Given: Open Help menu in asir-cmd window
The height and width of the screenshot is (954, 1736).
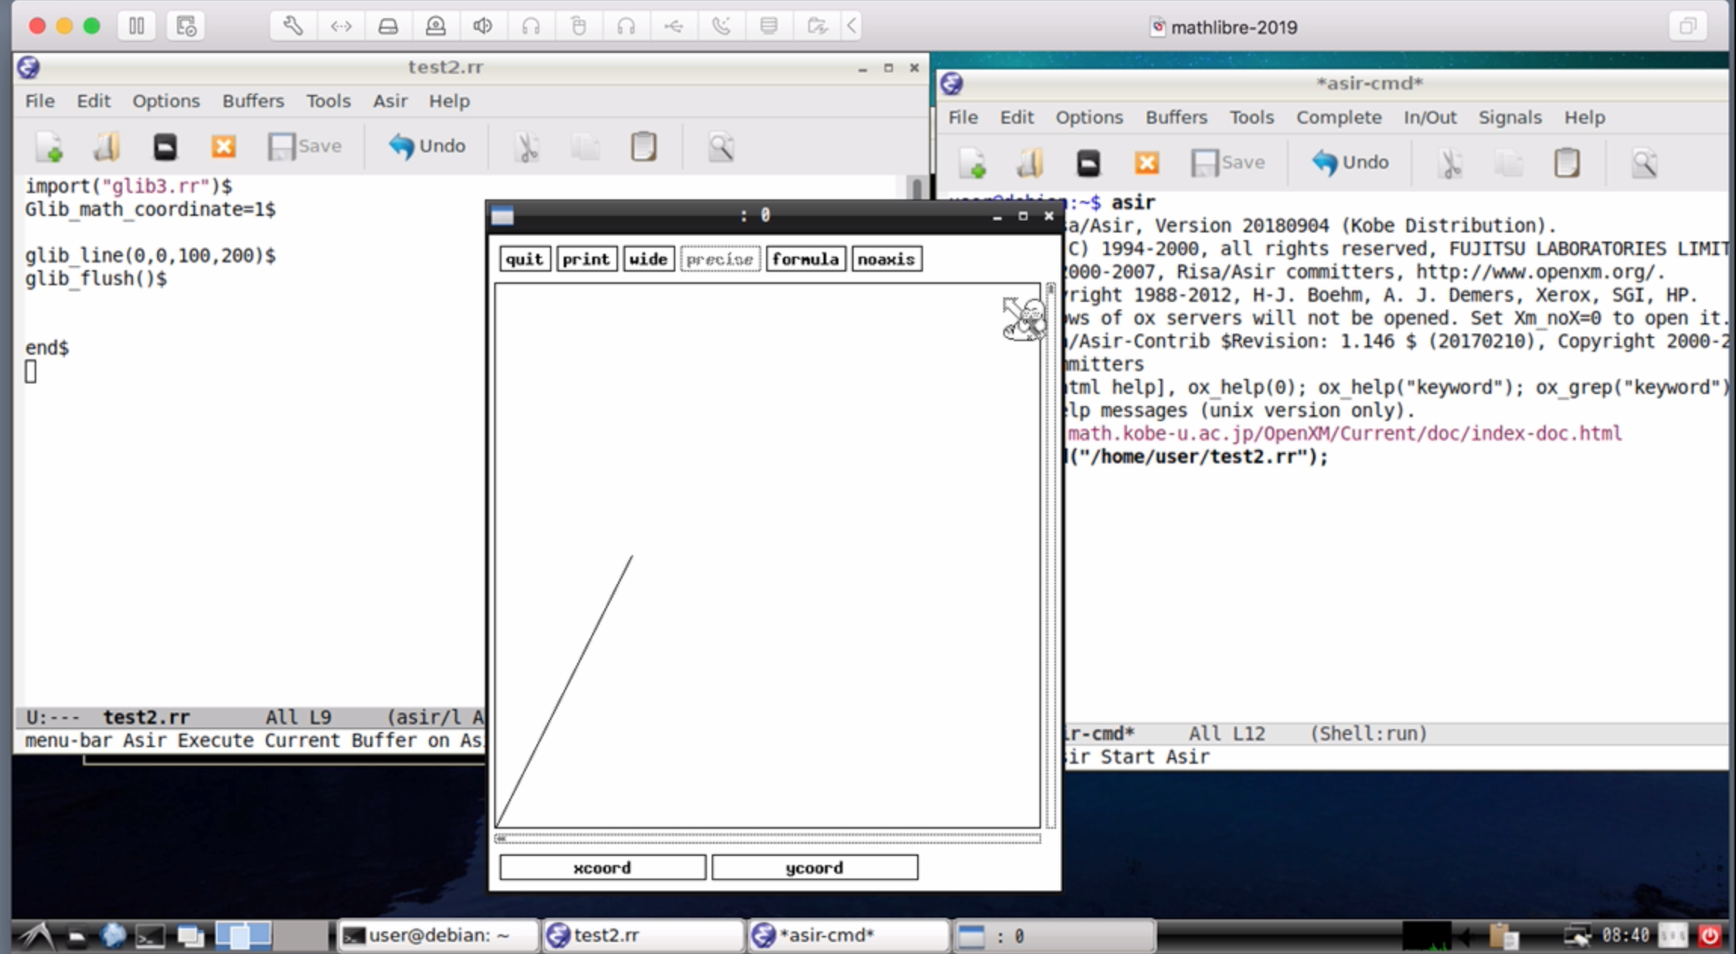Looking at the screenshot, I should (x=1584, y=117).
